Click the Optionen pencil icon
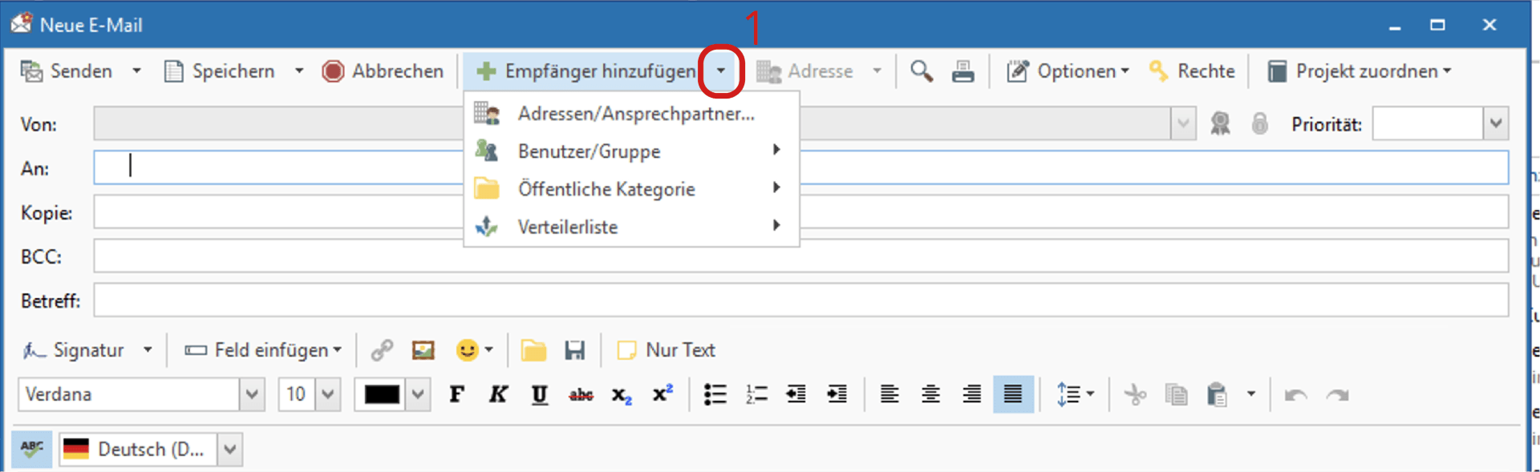Screen dimensions: 1540x472 click(1018, 71)
